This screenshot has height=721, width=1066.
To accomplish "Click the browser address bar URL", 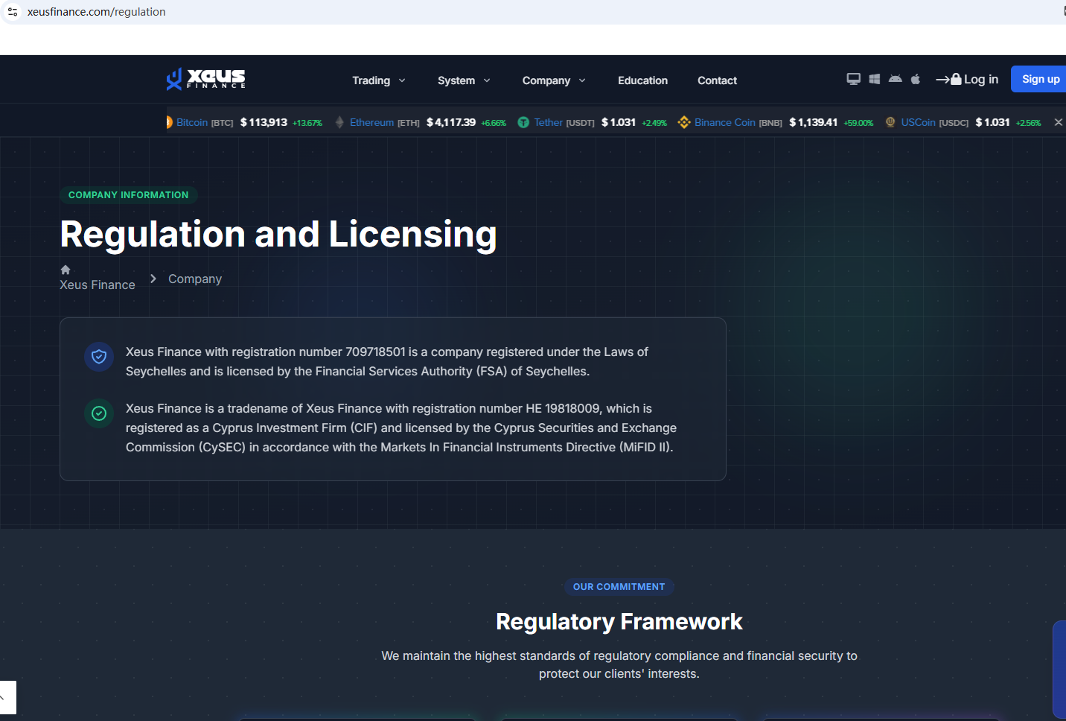I will (97, 12).
